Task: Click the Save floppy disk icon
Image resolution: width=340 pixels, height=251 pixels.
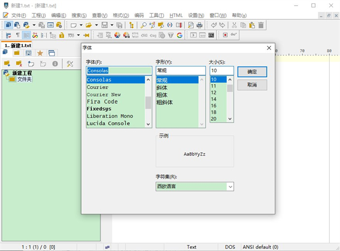Action: tap(105, 25)
